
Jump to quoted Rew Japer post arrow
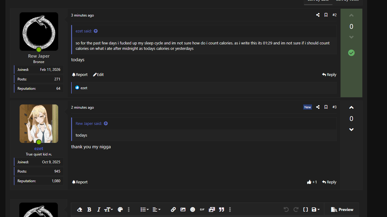[x=106, y=124]
